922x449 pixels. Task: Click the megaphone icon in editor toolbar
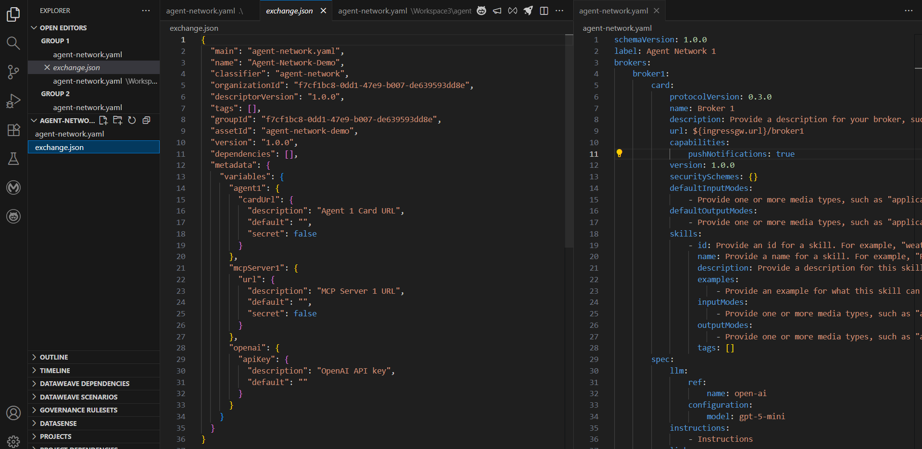[497, 11]
